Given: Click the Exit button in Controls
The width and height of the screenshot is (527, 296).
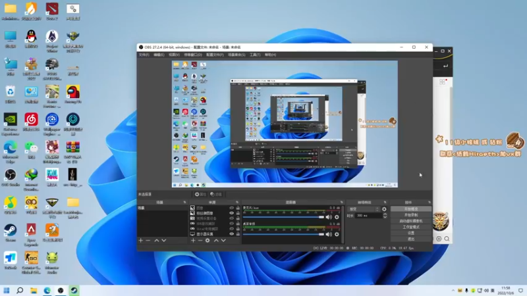Looking at the screenshot, I should 411,239.
